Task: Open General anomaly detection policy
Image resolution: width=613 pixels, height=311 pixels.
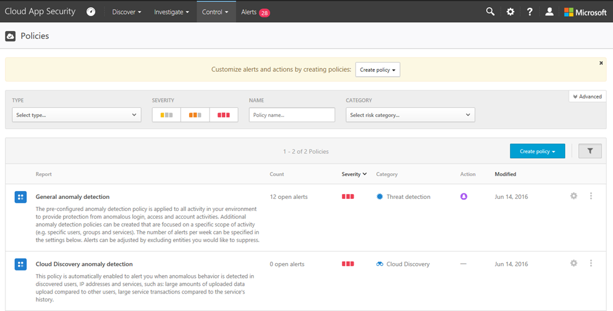Action: 72,197
